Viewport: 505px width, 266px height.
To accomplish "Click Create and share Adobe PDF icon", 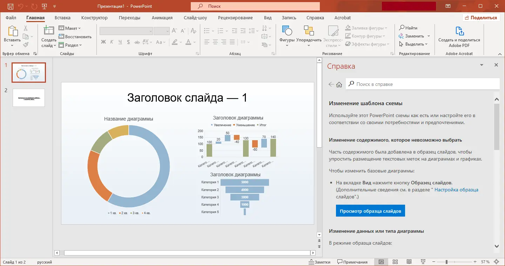I will [x=459, y=32].
